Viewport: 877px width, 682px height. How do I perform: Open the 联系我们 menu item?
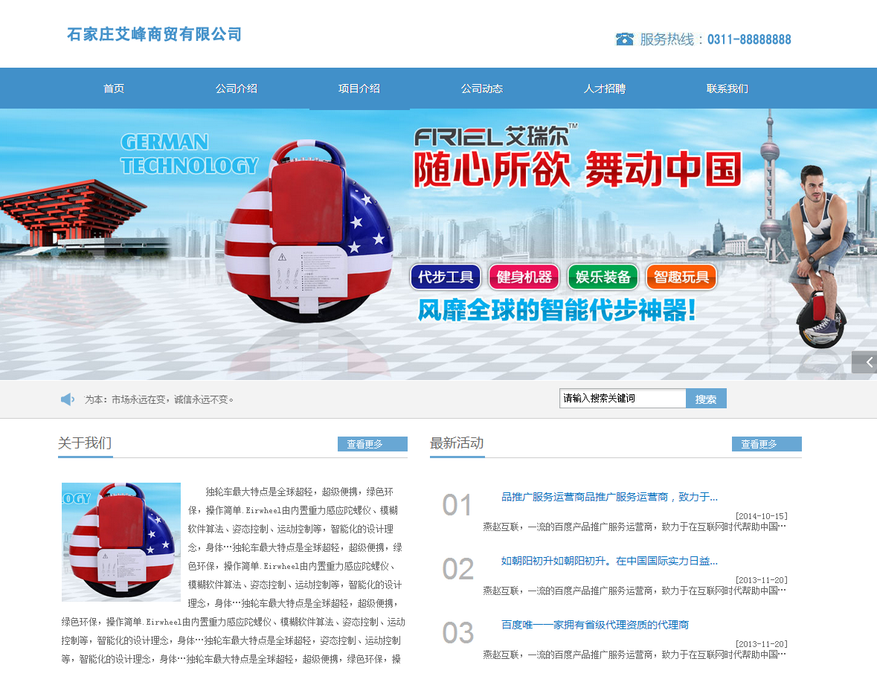(727, 89)
